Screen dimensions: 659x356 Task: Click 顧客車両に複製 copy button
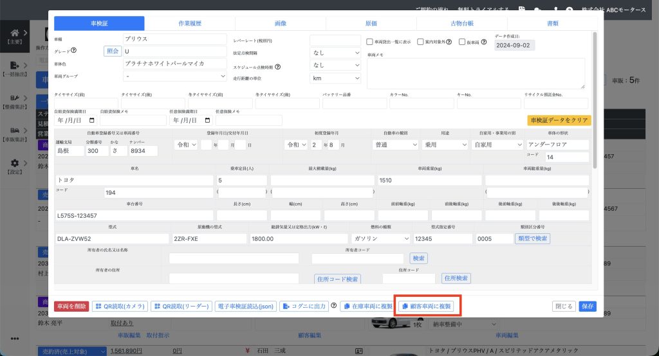tap(428, 307)
